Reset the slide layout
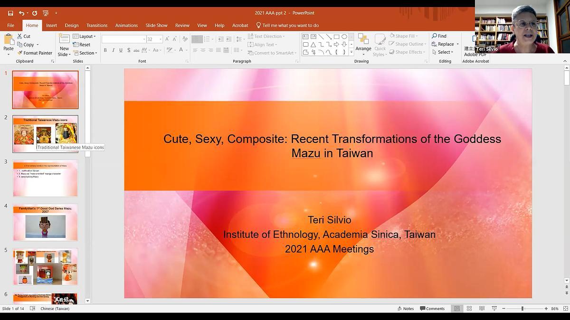Image resolution: width=570 pixels, height=320 pixels. [x=82, y=45]
